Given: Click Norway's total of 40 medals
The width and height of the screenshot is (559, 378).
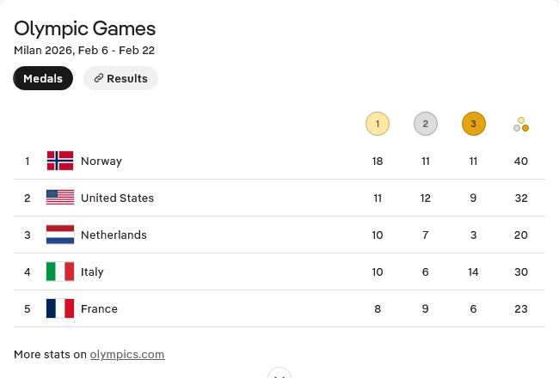Looking at the screenshot, I should [521, 161].
